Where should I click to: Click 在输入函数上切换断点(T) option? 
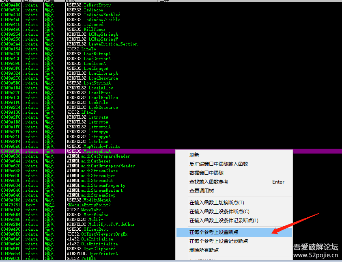click(217, 202)
